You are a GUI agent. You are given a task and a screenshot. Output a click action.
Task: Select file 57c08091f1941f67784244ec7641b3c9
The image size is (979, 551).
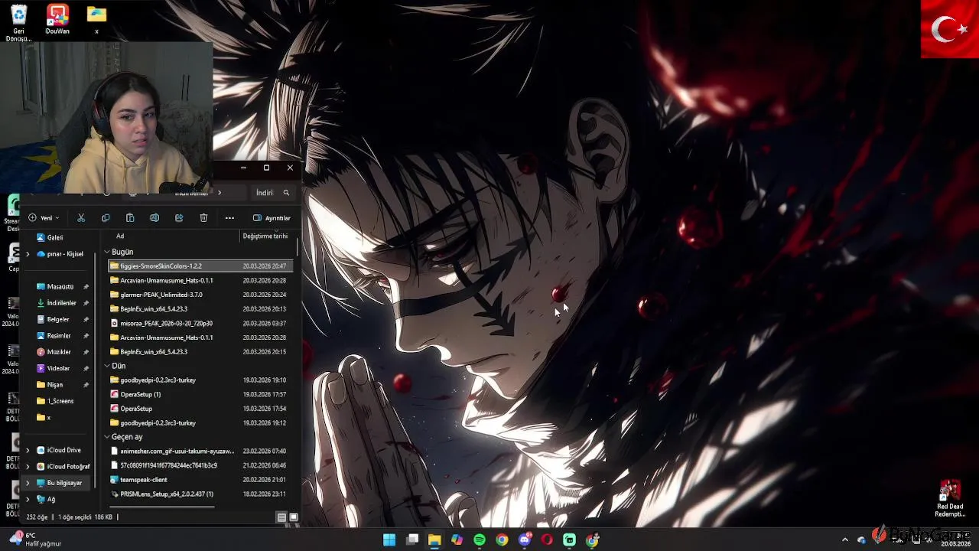pyautogui.click(x=200, y=465)
